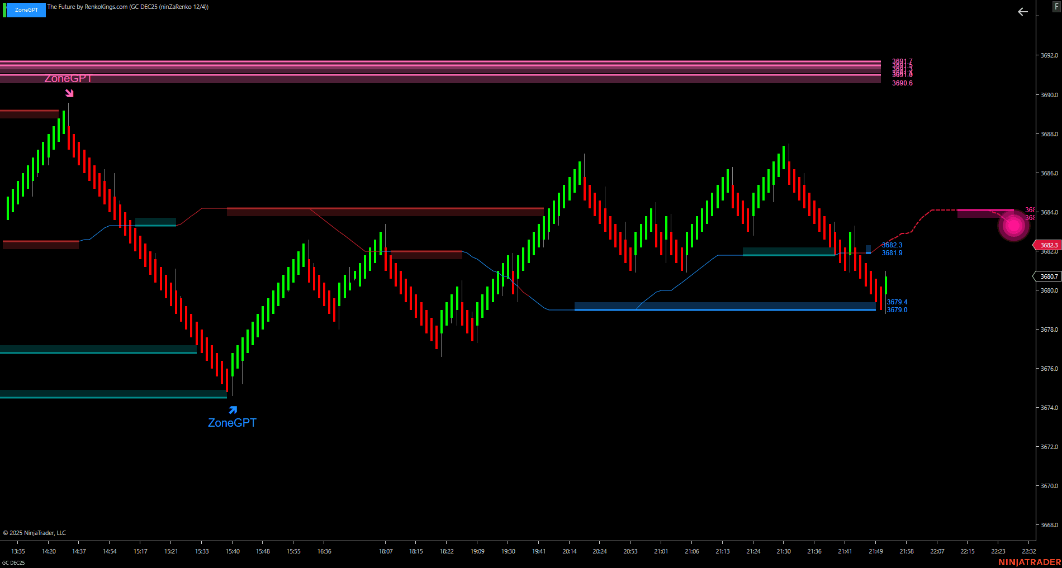Click the pink ZoneGPT down-arrow signal marker
The width and height of the screenshot is (1062, 568).
tap(69, 93)
